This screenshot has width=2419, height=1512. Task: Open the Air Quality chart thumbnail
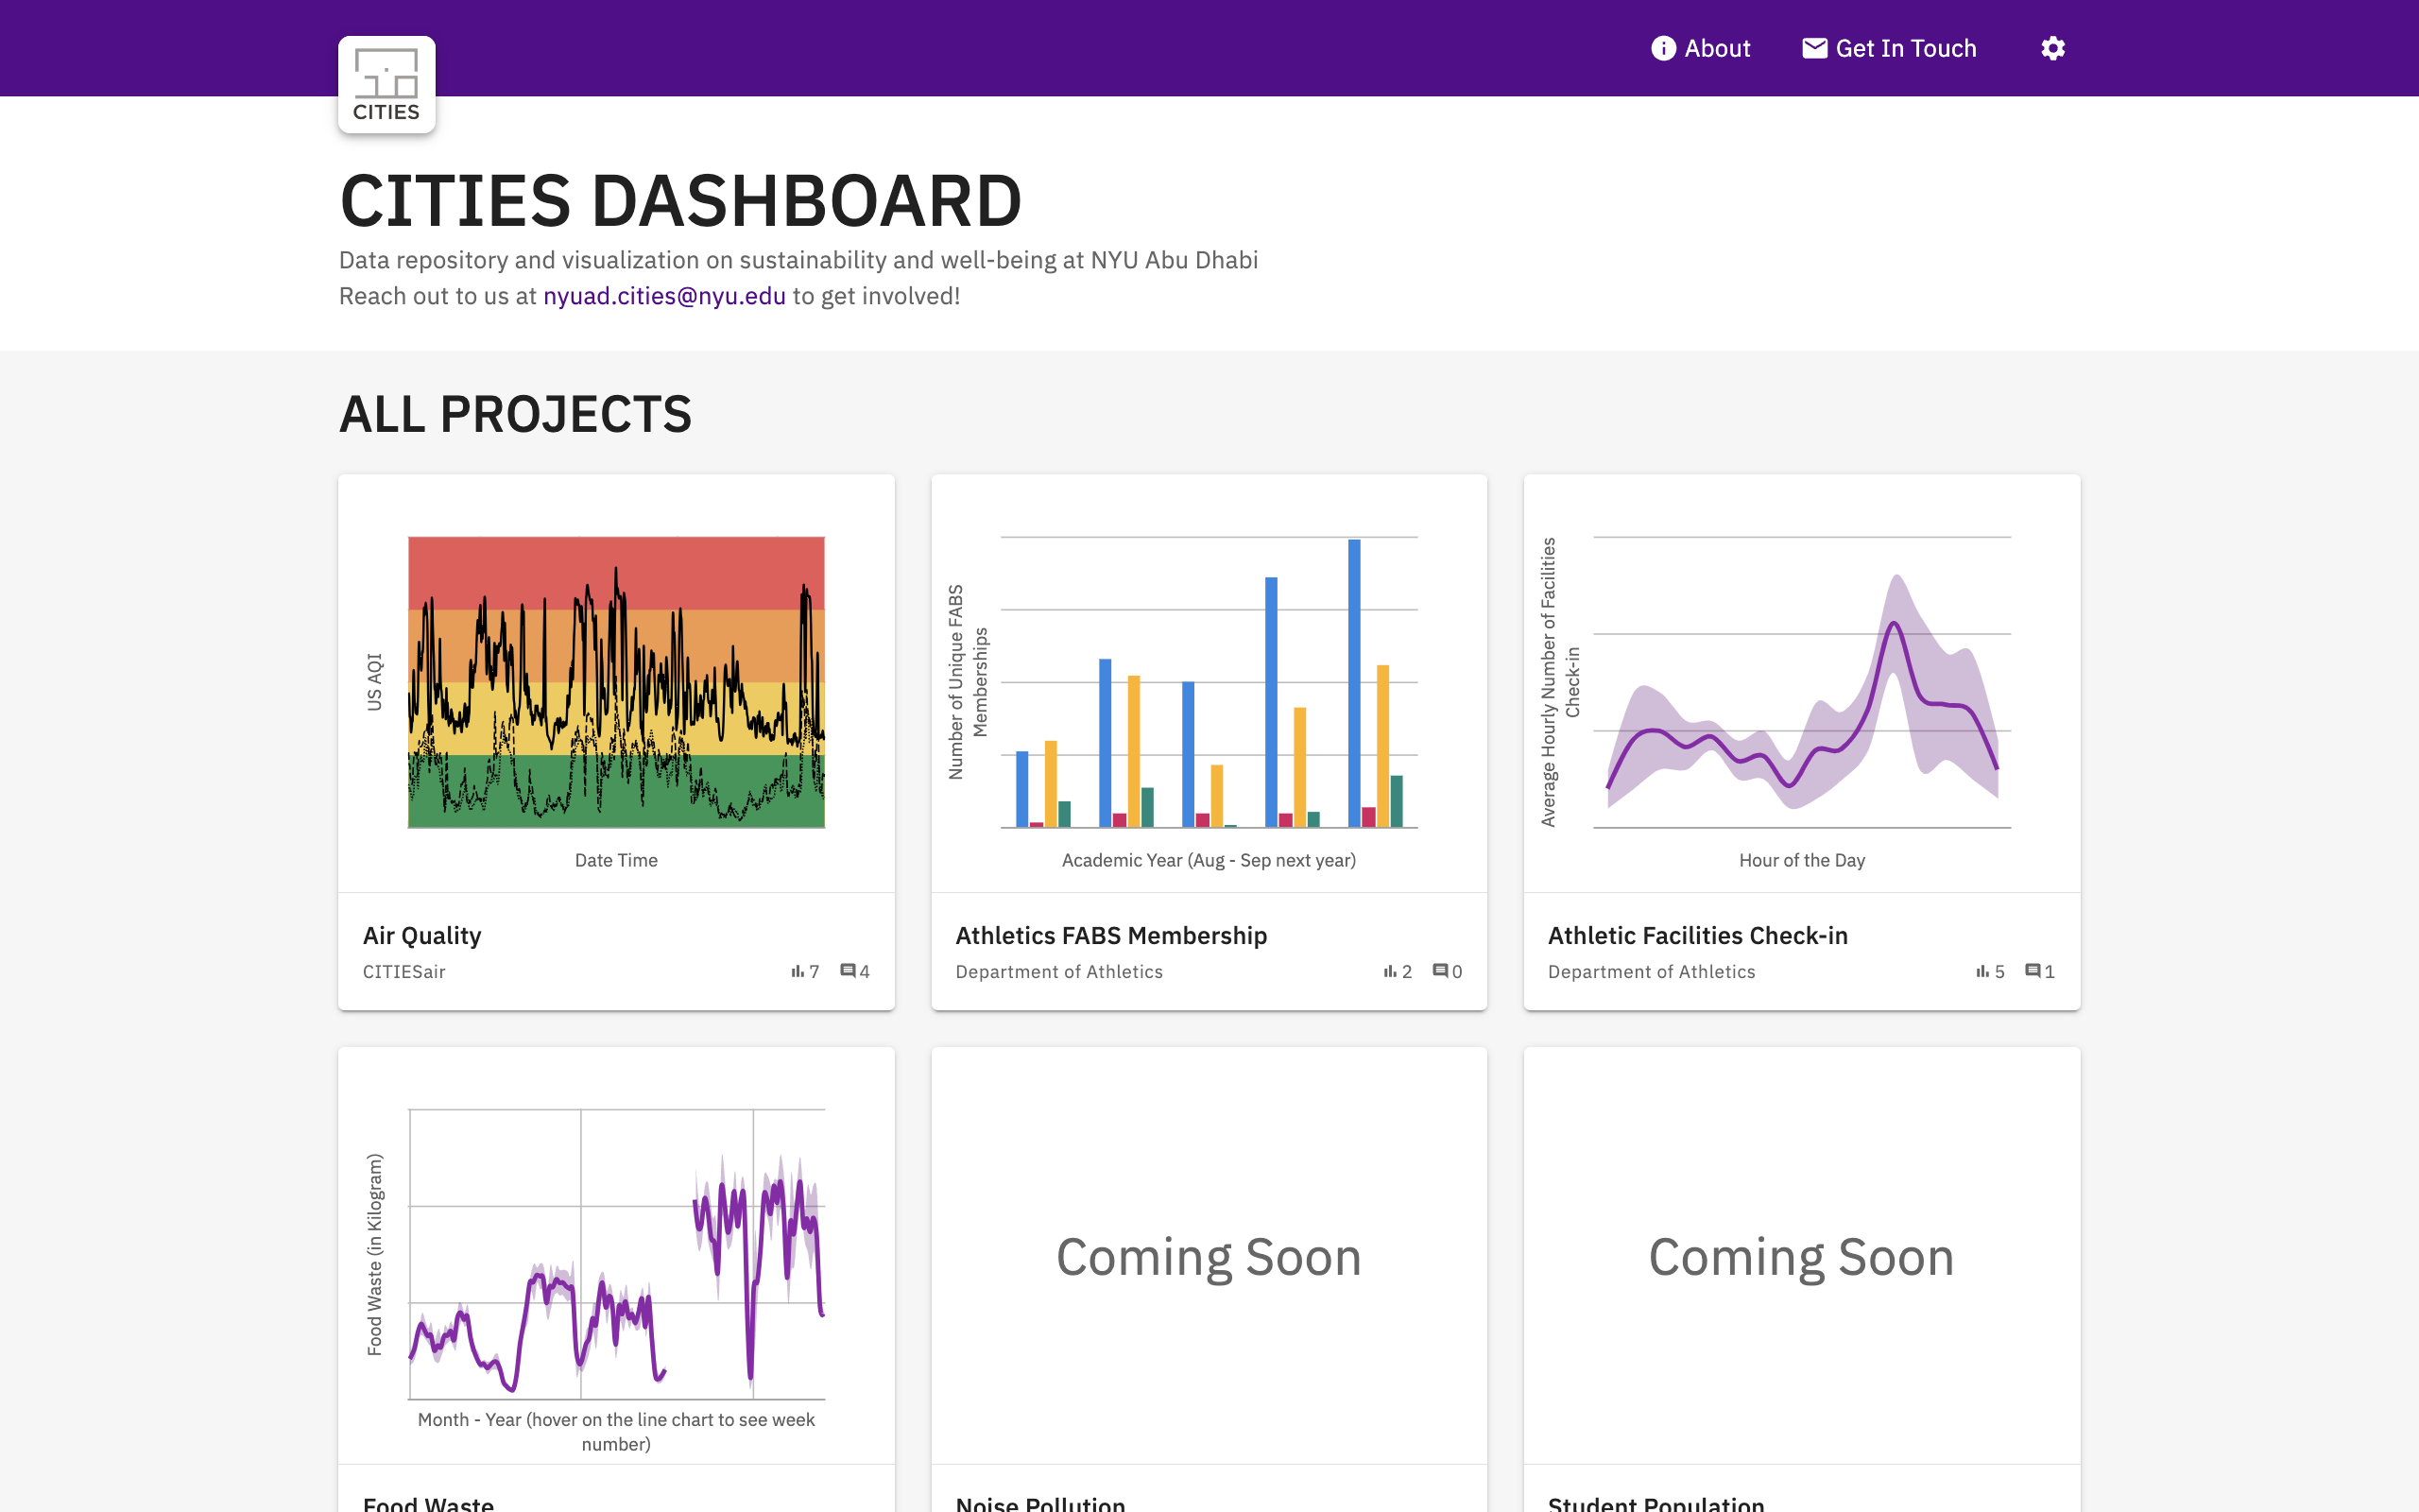click(x=616, y=684)
